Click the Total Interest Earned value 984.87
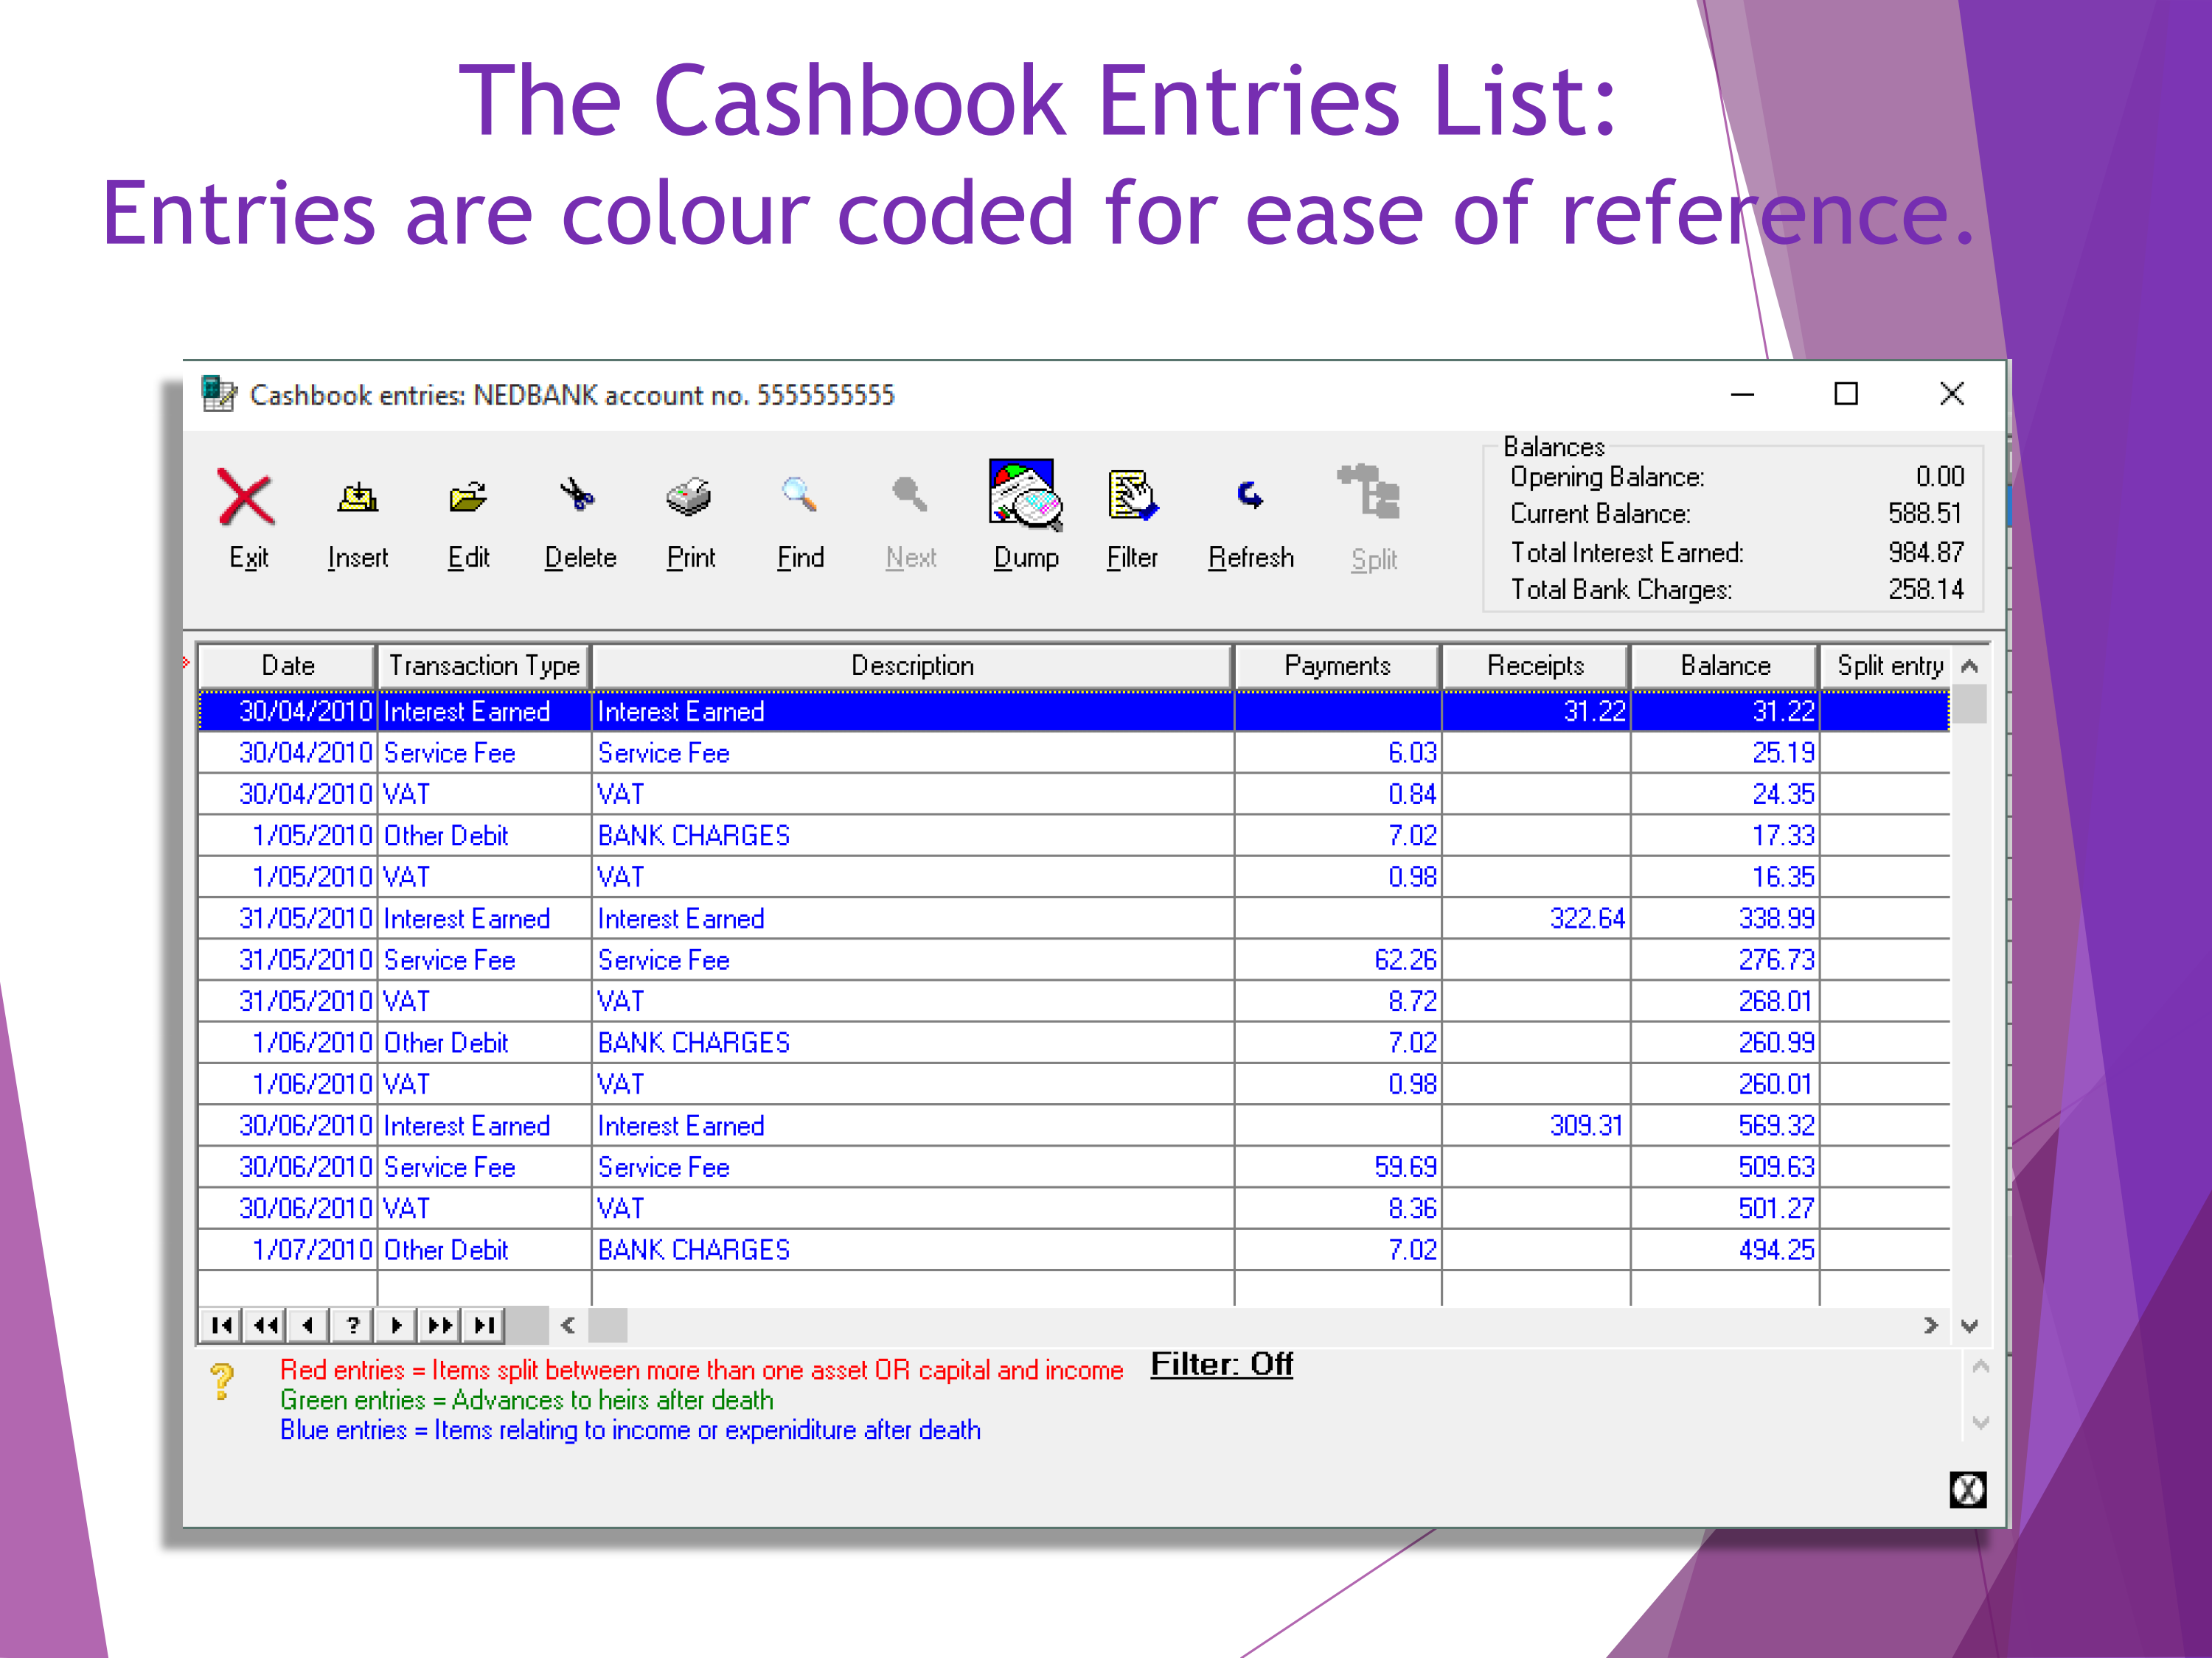Image resolution: width=2212 pixels, height=1658 pixels. click(x=1925, y=552)
